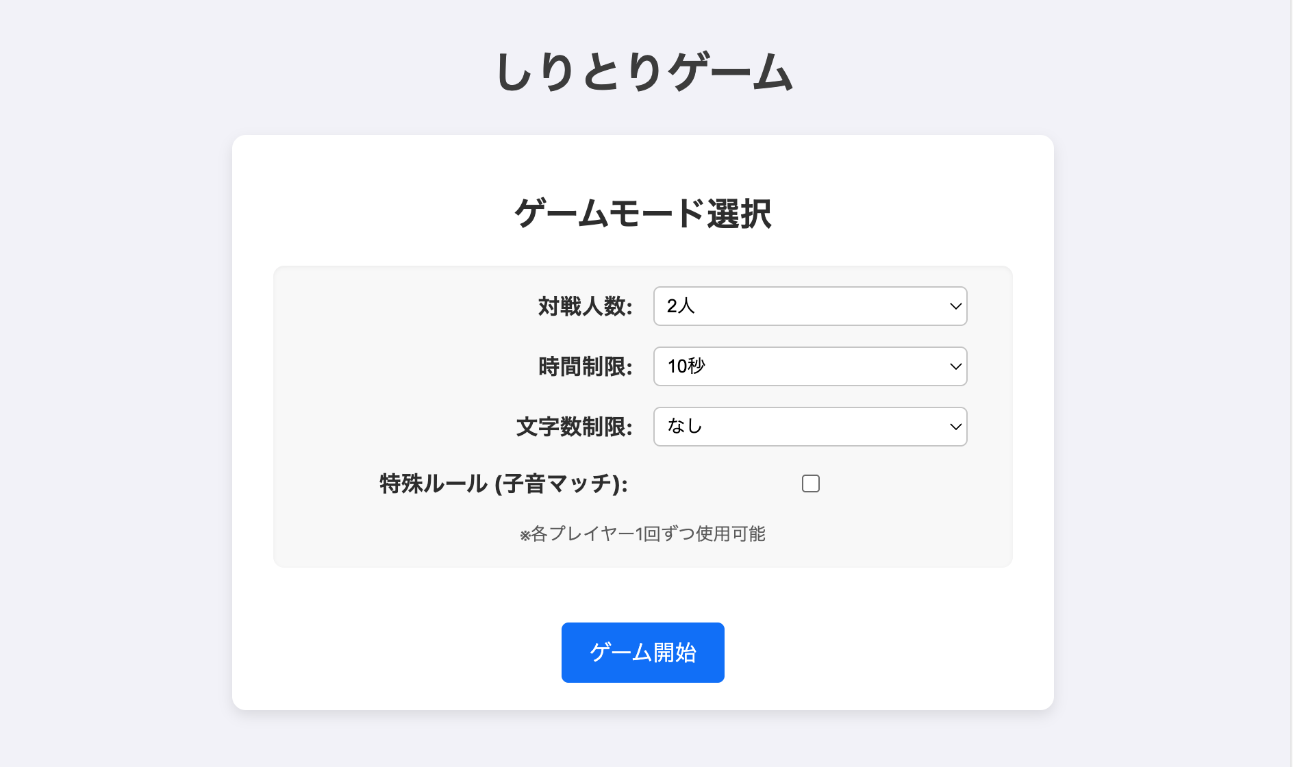The height and width of the screenshot is (767, 1293).
Task: Click the selected value なし
Action: click(685, 427)
